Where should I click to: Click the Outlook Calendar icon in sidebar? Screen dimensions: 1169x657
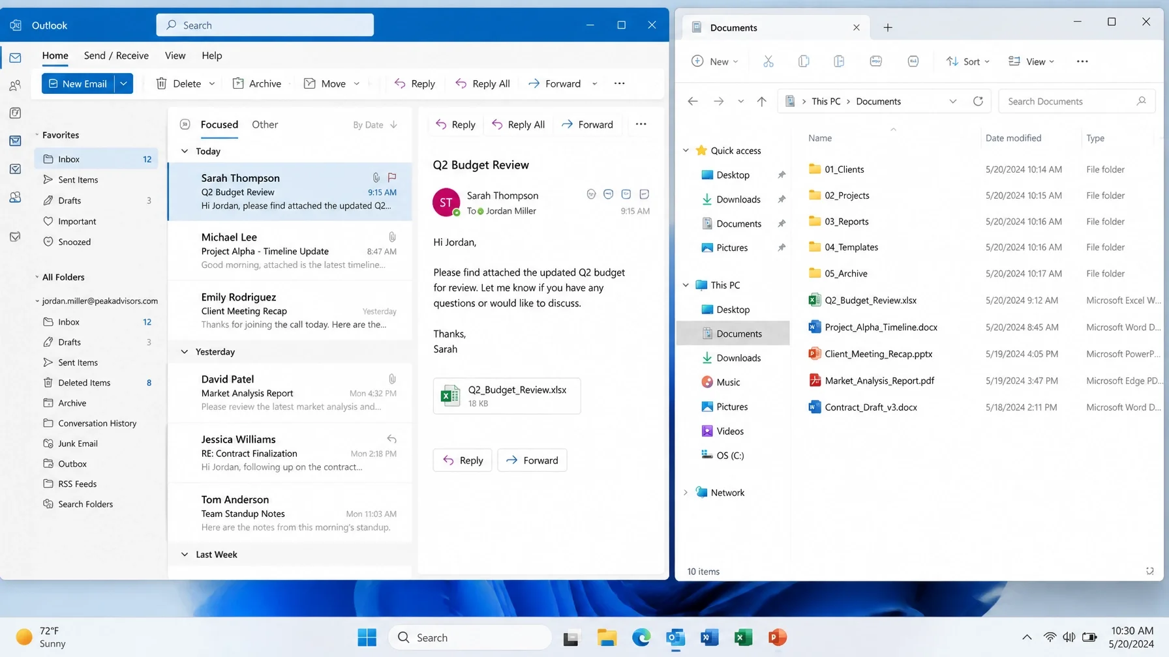tap(15, 113)
